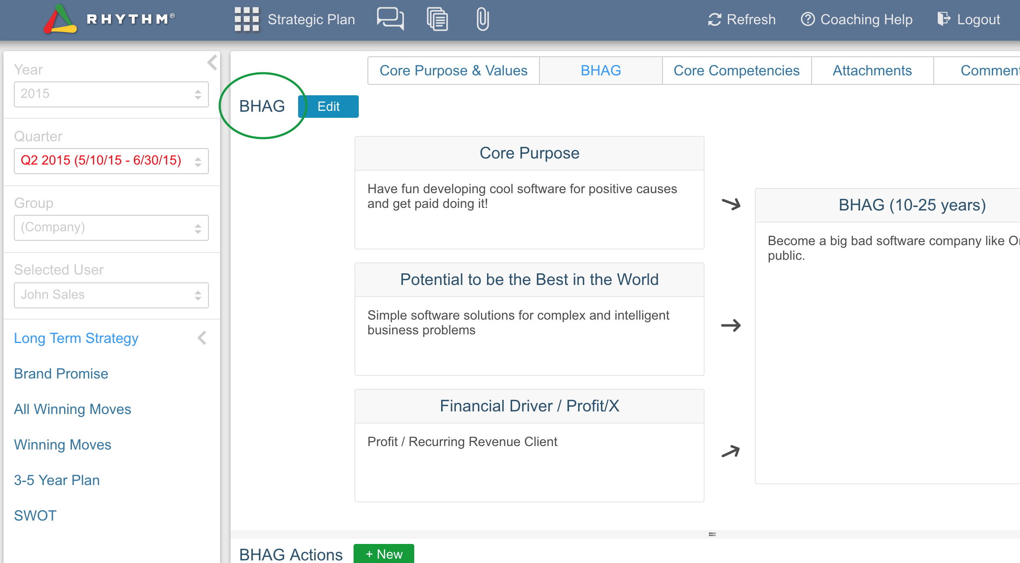Add a new BHAG Action with + New
Image resolution: width=1020 pixels, height=563 pixels.
pyautogui.click(x=384, y=554)
